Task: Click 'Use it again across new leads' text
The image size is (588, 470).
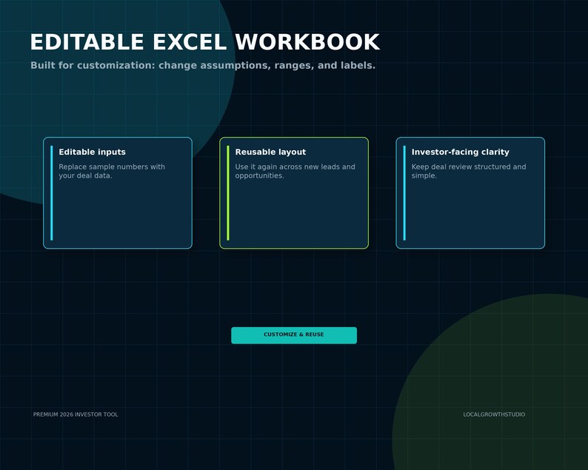Action: tap(295, 171)
